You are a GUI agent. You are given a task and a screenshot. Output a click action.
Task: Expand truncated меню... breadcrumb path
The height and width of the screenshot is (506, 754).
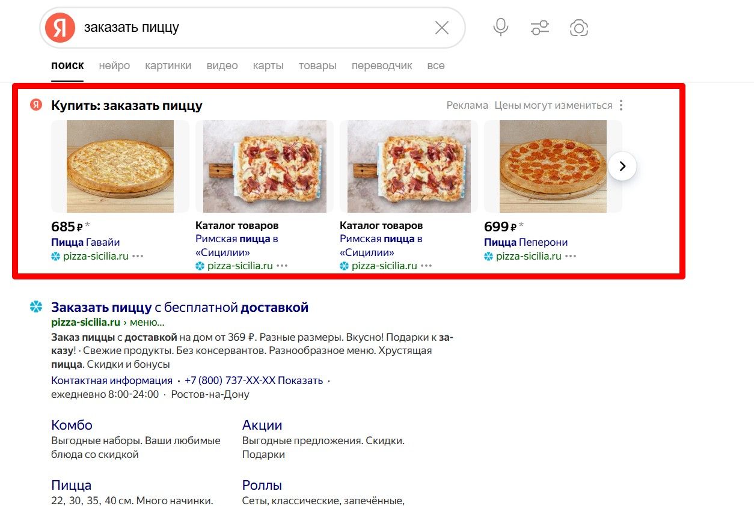coord(147,322)
